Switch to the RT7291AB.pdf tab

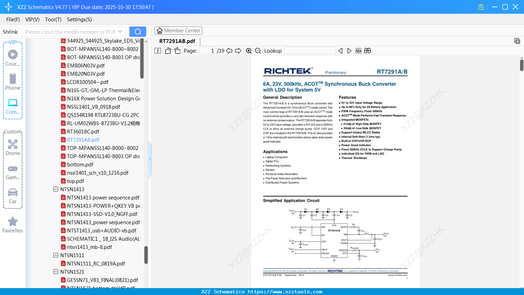177,41
